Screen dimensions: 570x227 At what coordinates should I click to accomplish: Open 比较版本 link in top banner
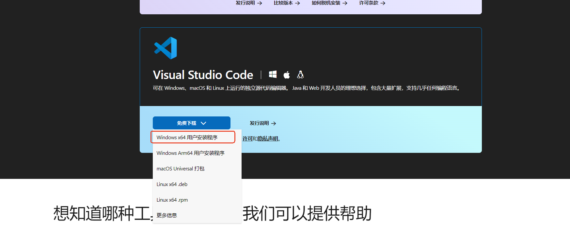287,3
